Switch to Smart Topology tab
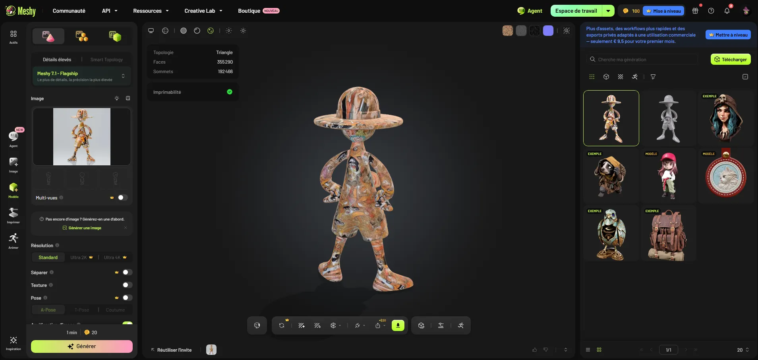The image size is (758, 360). (x=106, y=60)
